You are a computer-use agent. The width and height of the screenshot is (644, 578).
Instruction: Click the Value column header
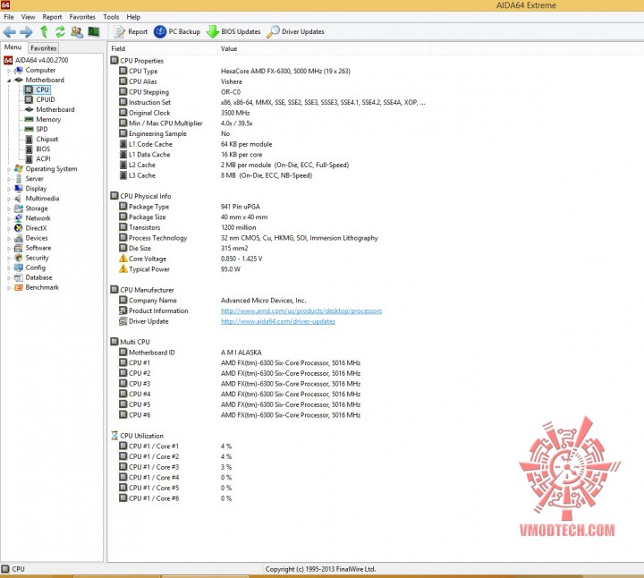[x=324, y=48]
